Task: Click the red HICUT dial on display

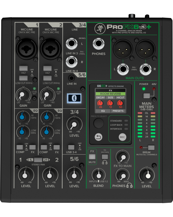Action: (x=120, y=103)
